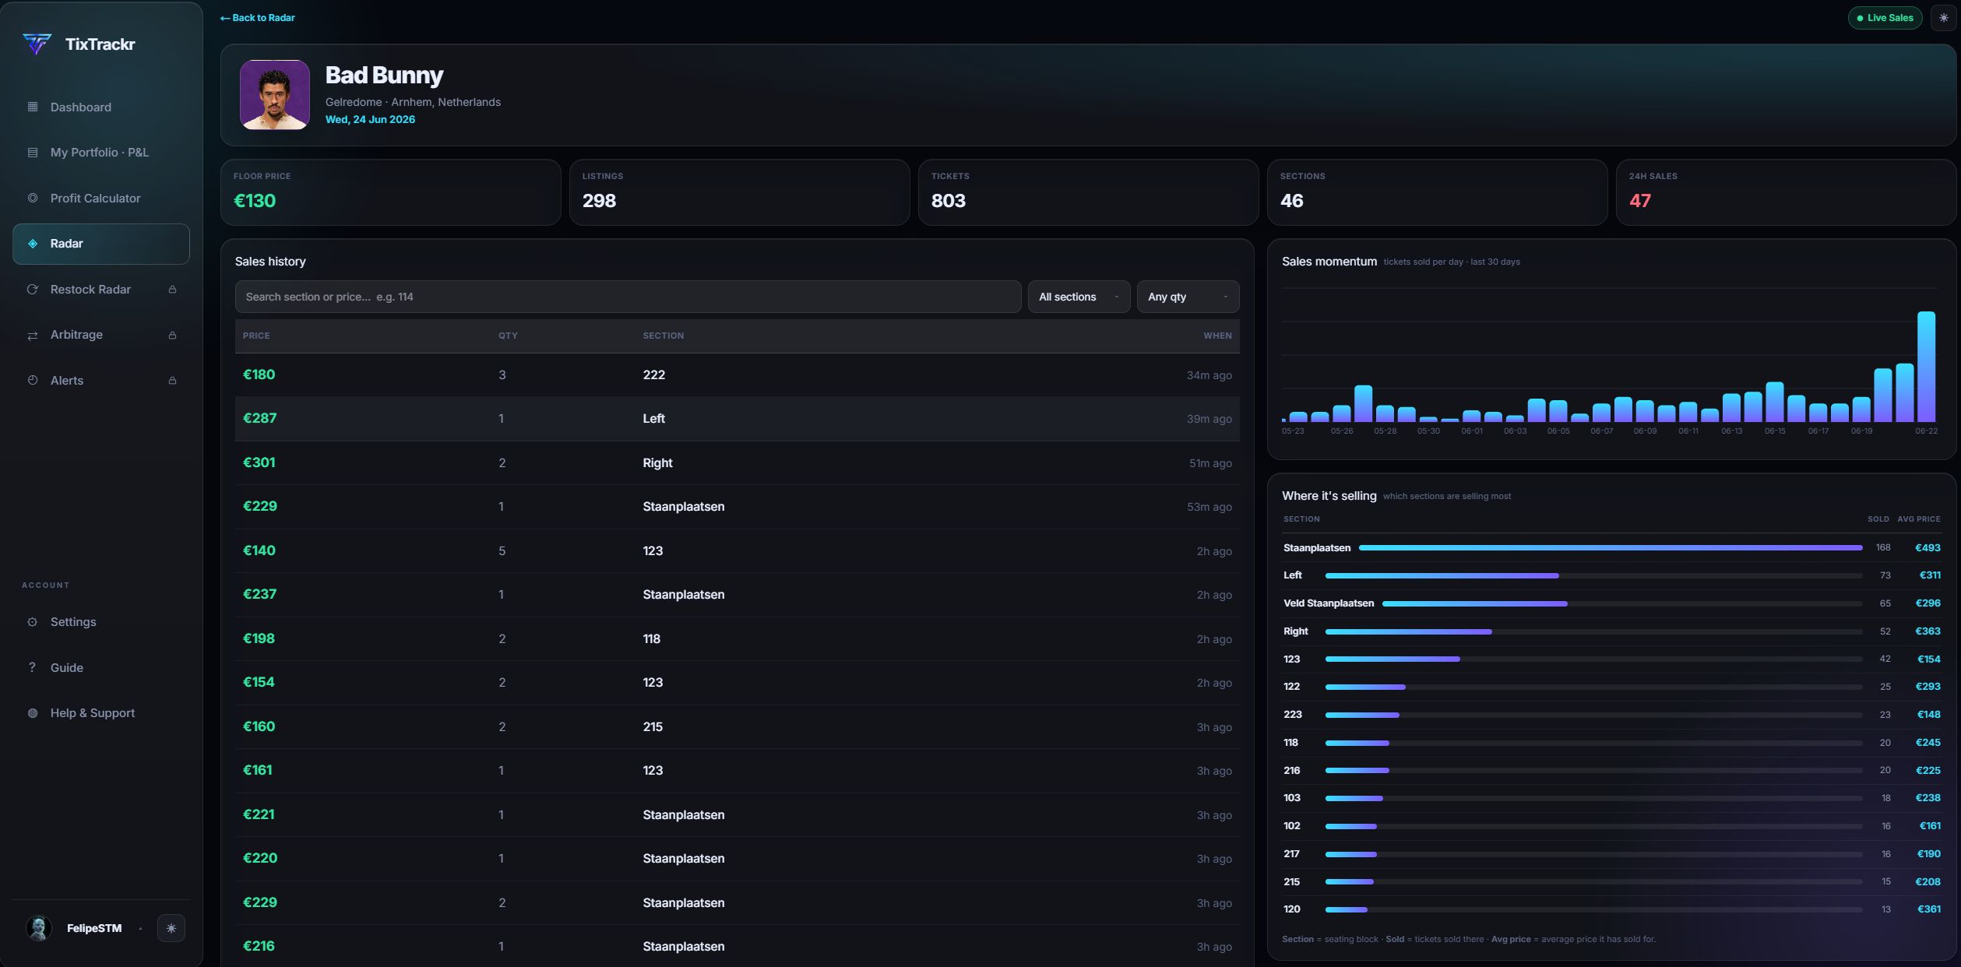Click the €301 sale in Right section
The image size is (1961, 967).
coord(737,463)
